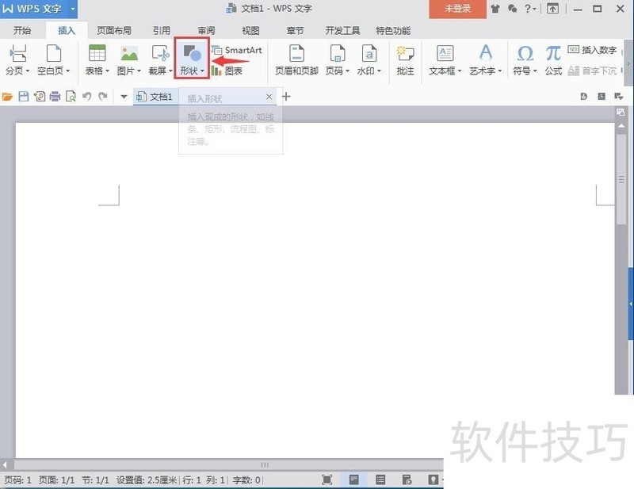Image resolution: width=634 pixels, height=489 pixels.
Task: Save document with the floppy disk icon
Action: (x=24, y=96)
